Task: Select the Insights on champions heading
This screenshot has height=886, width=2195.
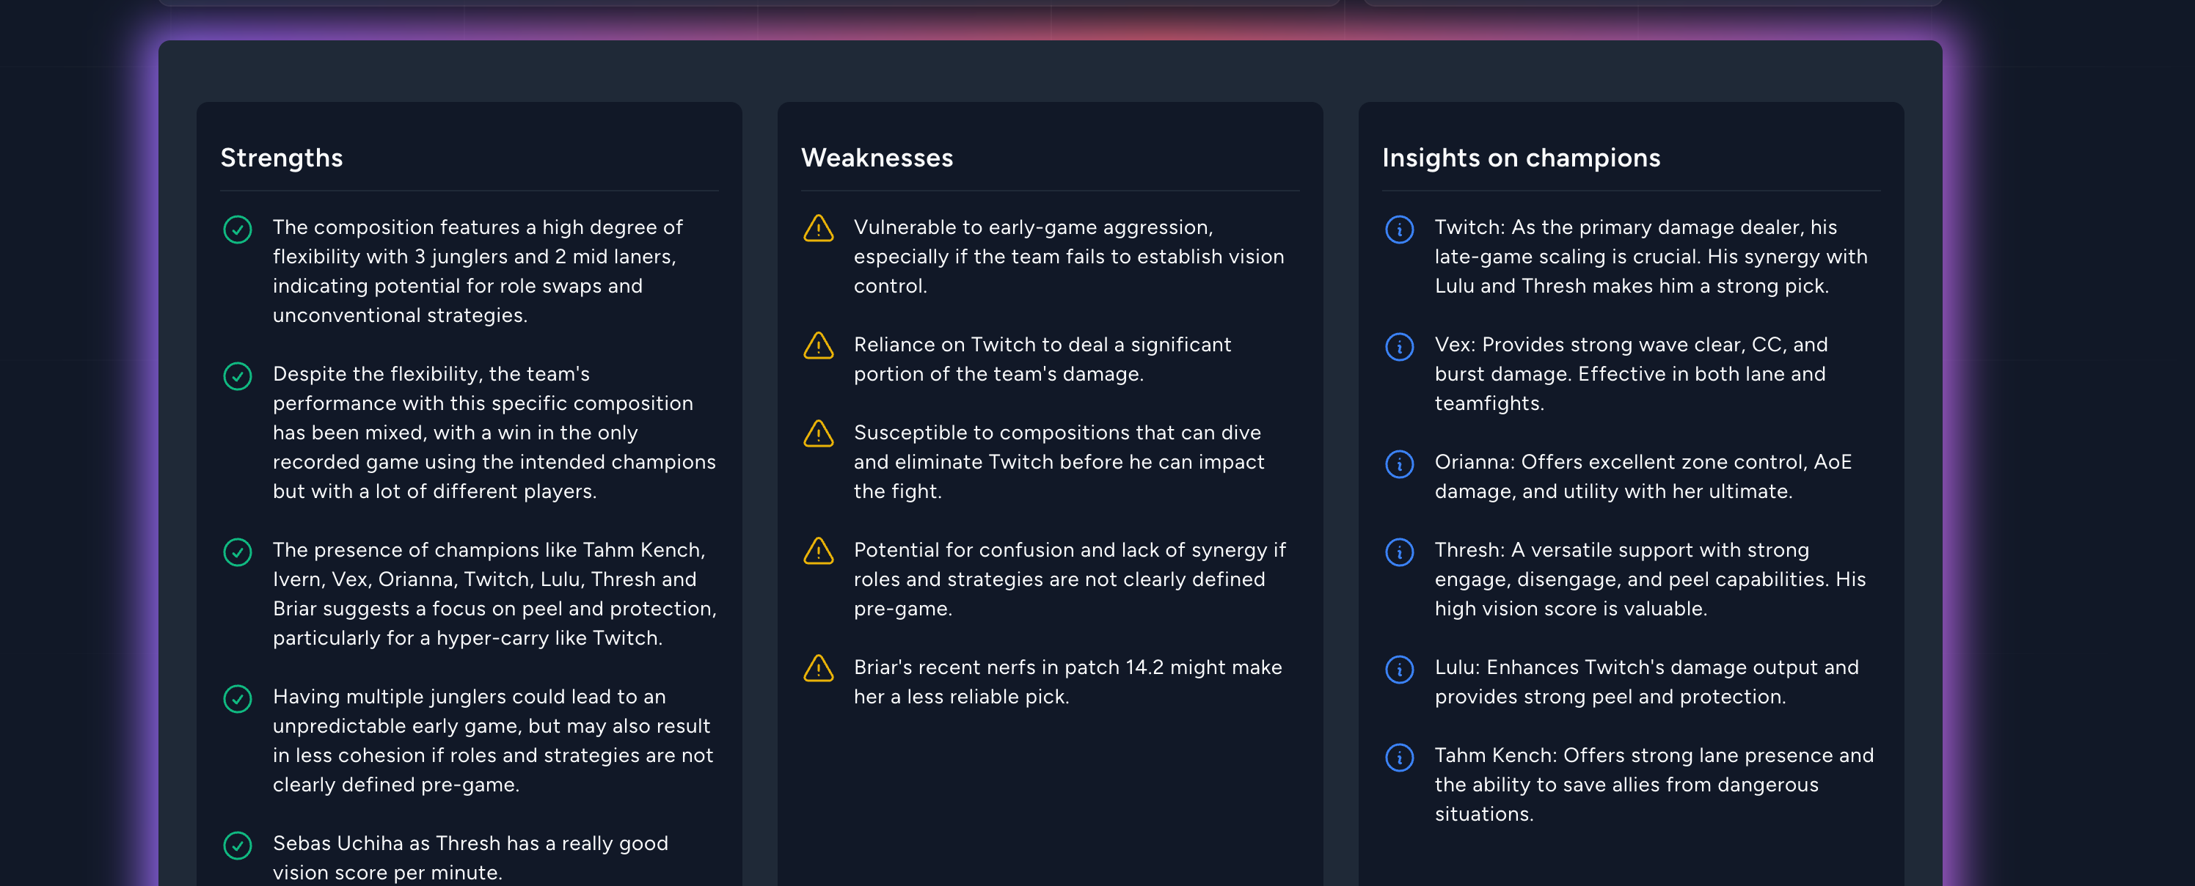Action: click(1521, 158)
